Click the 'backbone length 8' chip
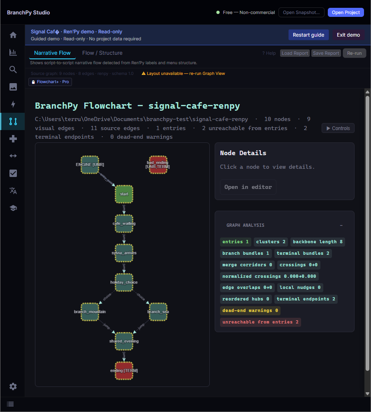371x412 pixels. pyautogui.click(x=318, y=242)
